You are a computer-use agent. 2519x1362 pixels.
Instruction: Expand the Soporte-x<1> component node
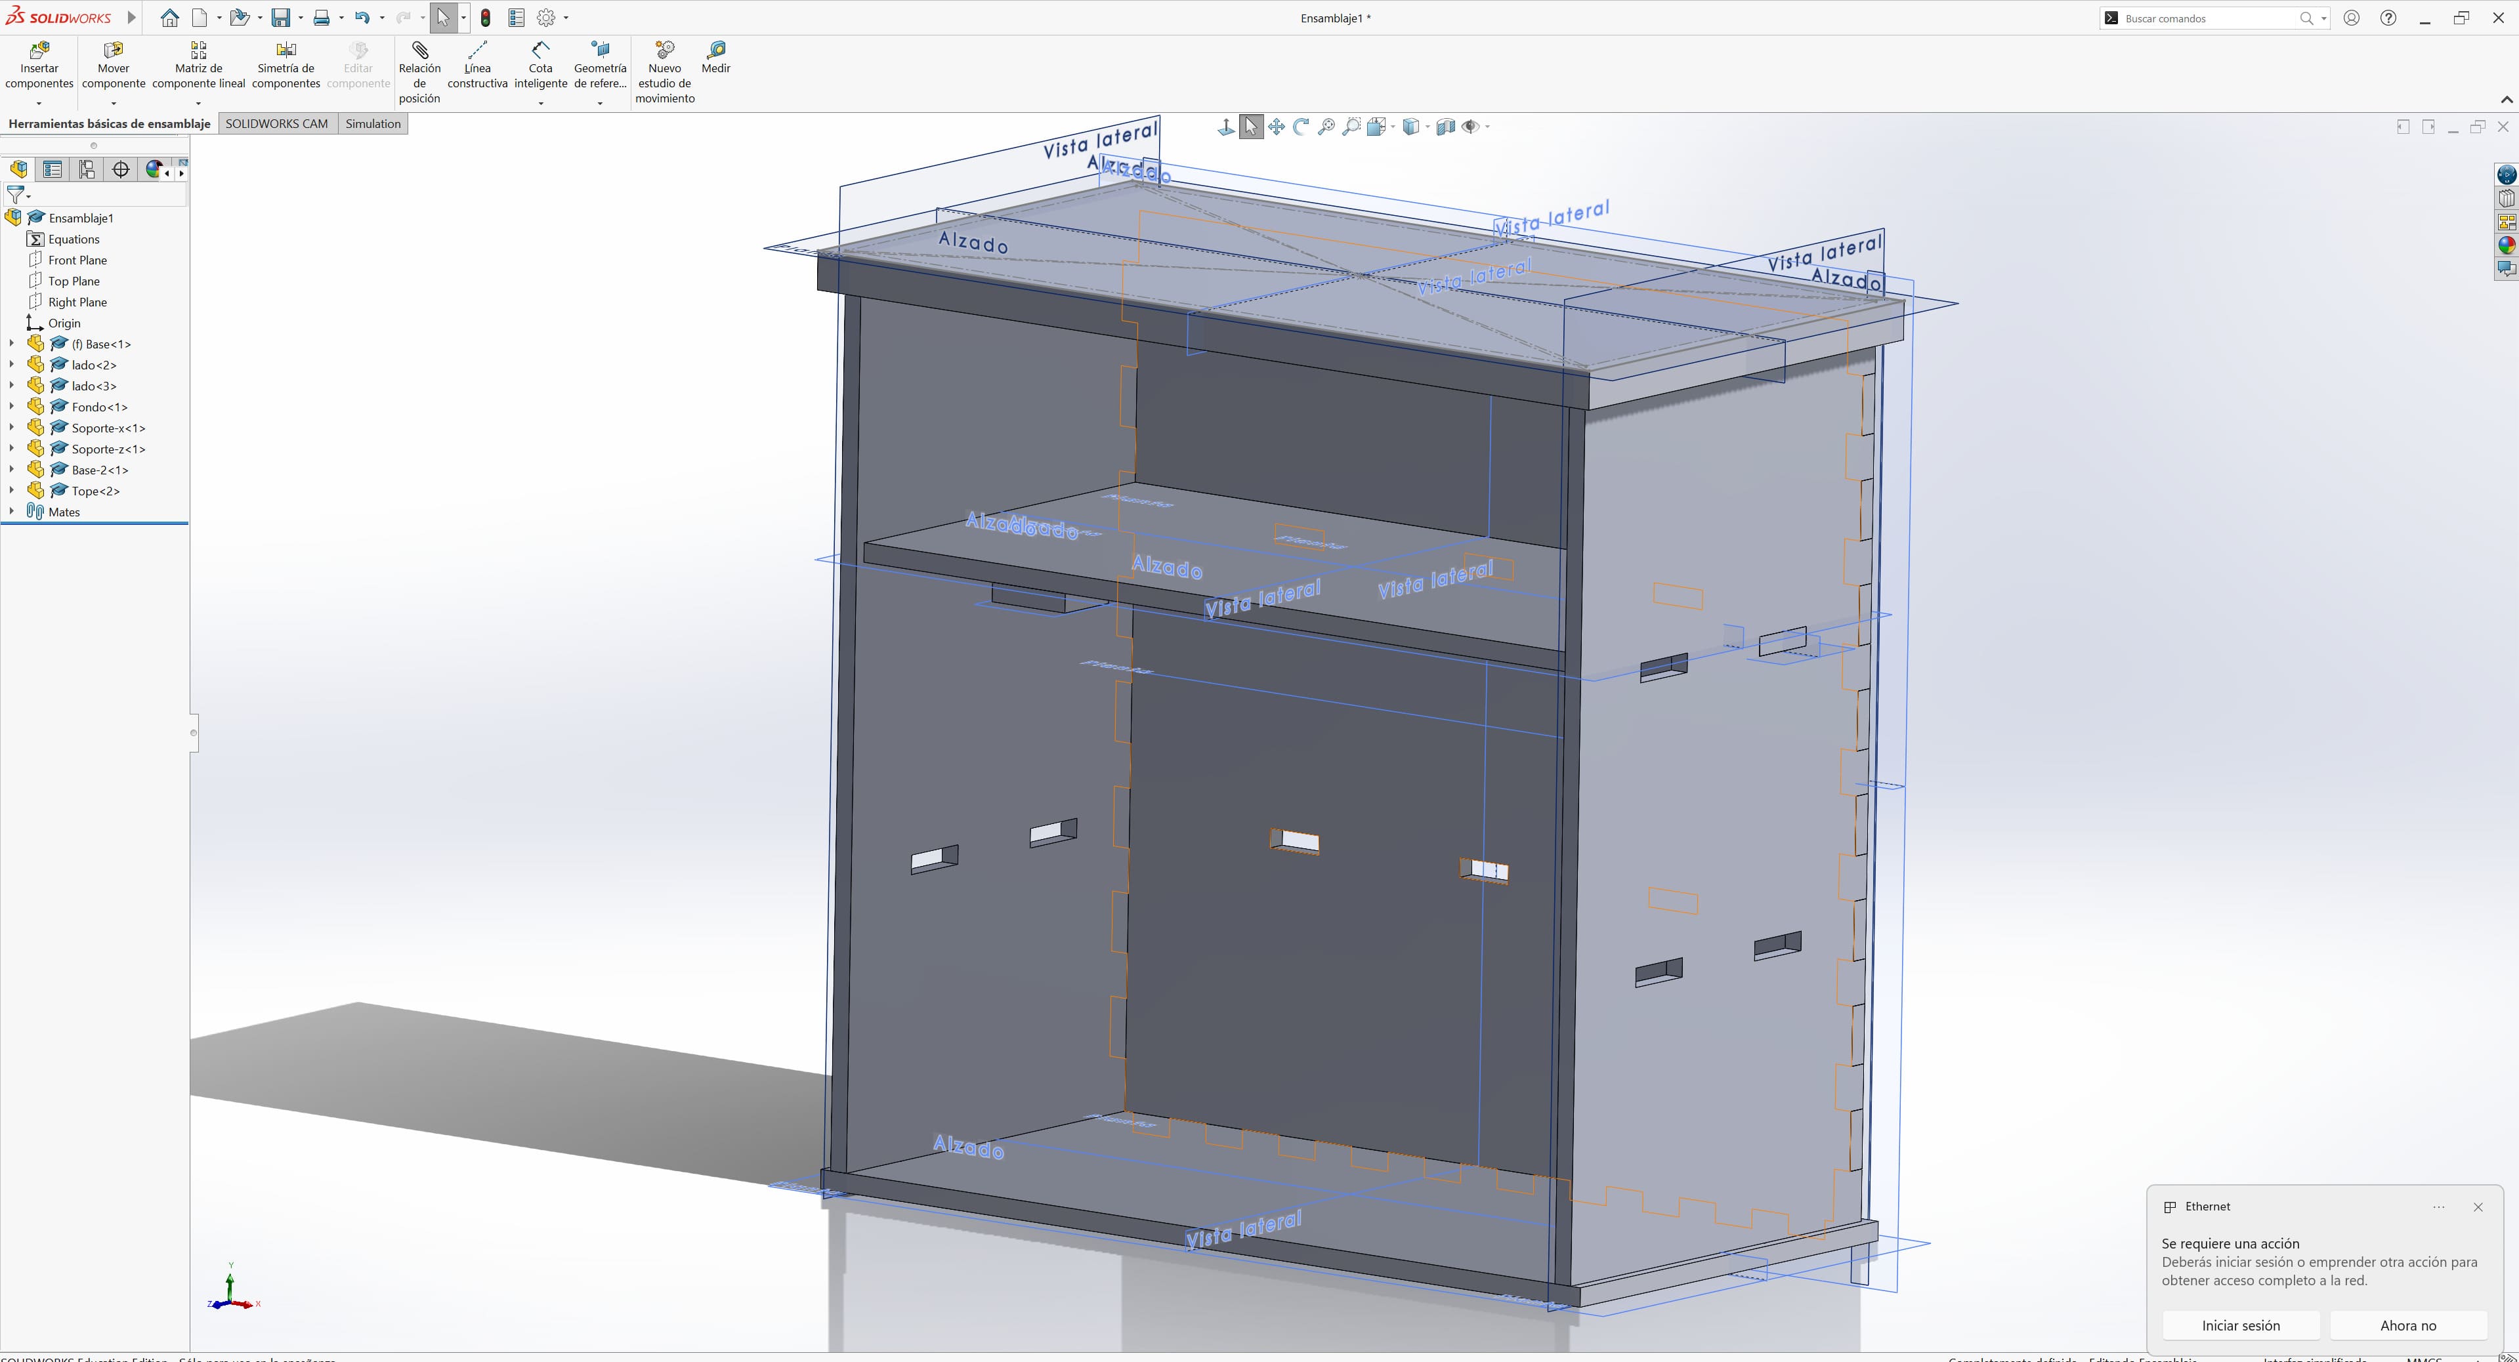click(12, 428)
